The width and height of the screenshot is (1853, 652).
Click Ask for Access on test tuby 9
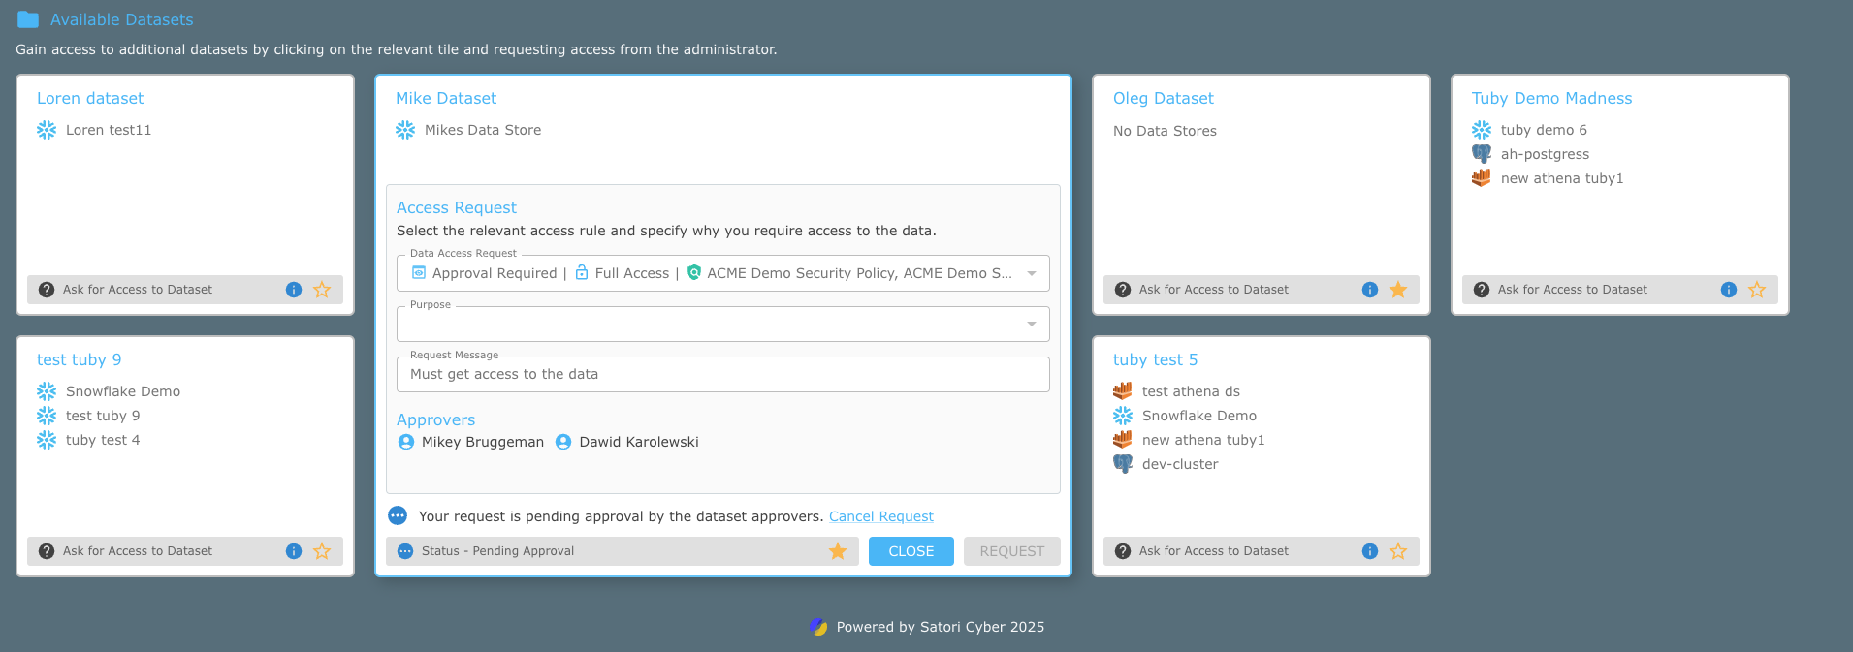(138, 551)
